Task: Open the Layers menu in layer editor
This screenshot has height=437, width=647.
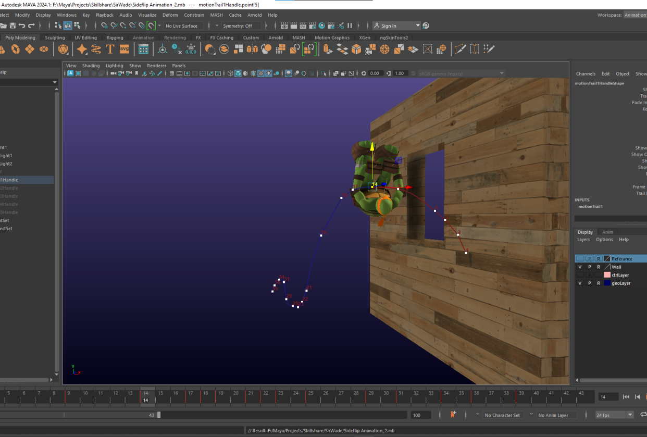Action: pyautogui.click(x=583, y=240)
